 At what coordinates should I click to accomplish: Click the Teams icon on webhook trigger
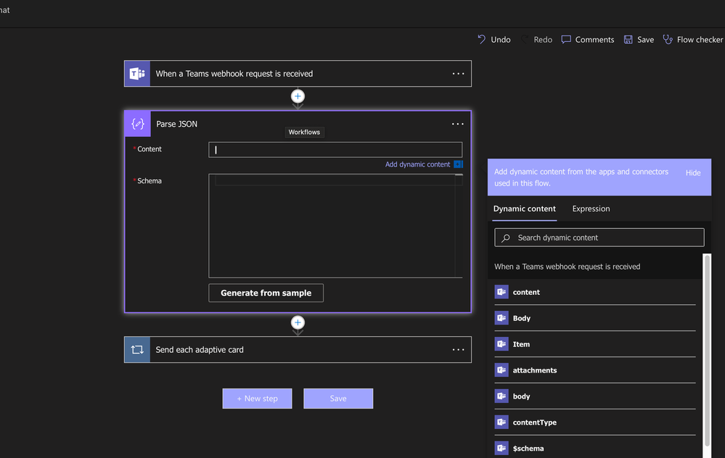pos(137,73)
